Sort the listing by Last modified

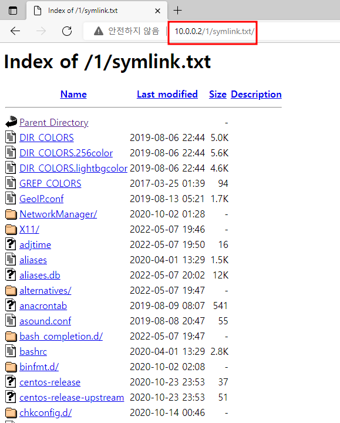(x=167, y=94)
